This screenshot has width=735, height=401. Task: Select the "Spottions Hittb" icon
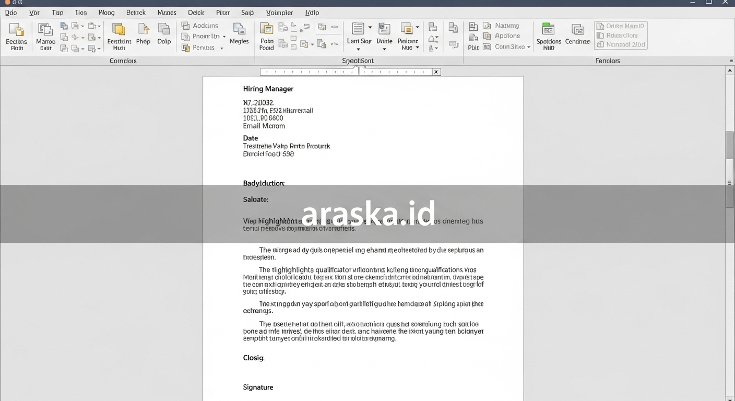coord(548,34)
